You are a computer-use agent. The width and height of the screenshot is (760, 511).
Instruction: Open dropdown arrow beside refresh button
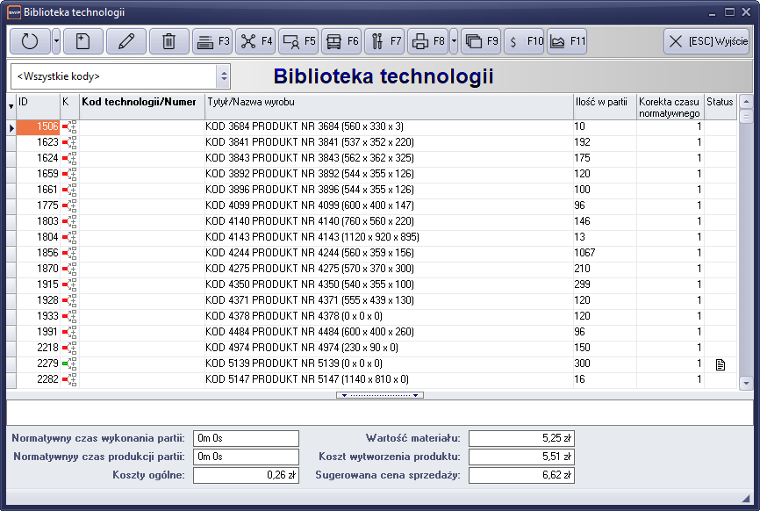pyautogui.click(x=56, y=40)
